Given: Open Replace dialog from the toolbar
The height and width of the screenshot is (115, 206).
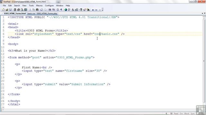Looking at the screenshot, I should [x=84, y=10].
